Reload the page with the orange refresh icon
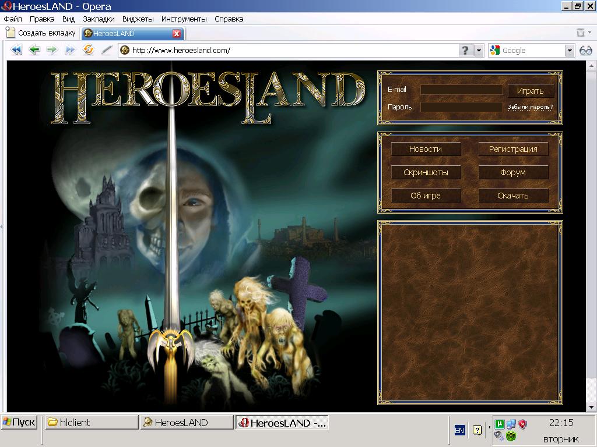Screen dimensions: 597x447 click(89, 50)
